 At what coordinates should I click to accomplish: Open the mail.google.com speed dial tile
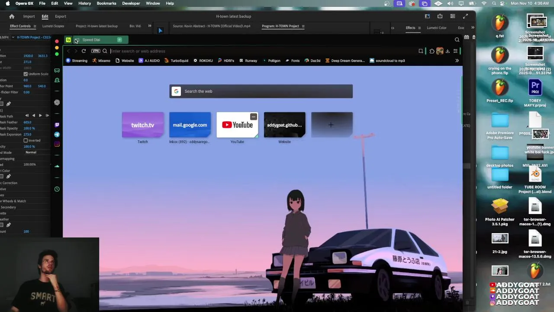[x=190, y=125]
